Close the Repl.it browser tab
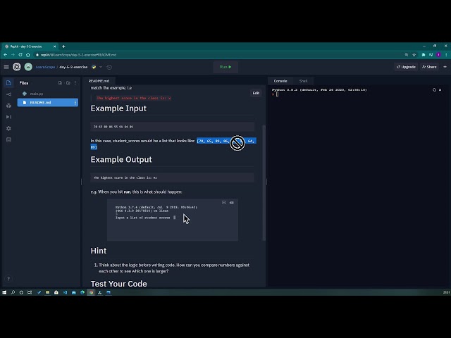The image size is (451, 338). (x=55, y=46)
